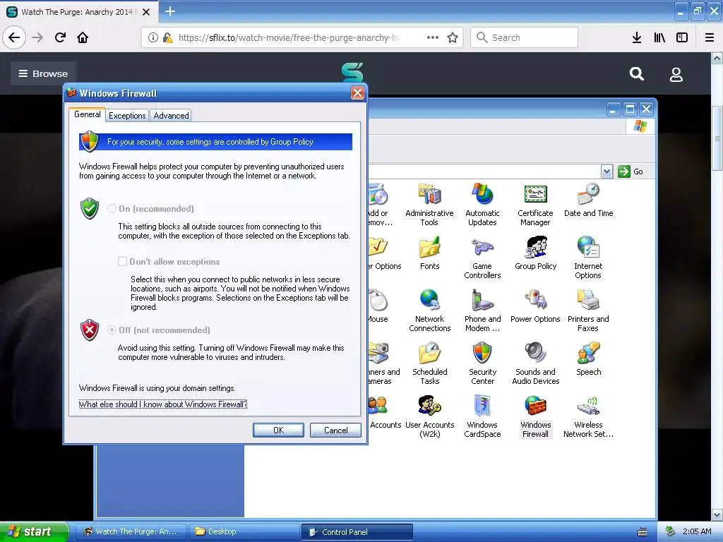Open page actions three-dot menu
Viewport: 723px width, 542px height.
433,37
